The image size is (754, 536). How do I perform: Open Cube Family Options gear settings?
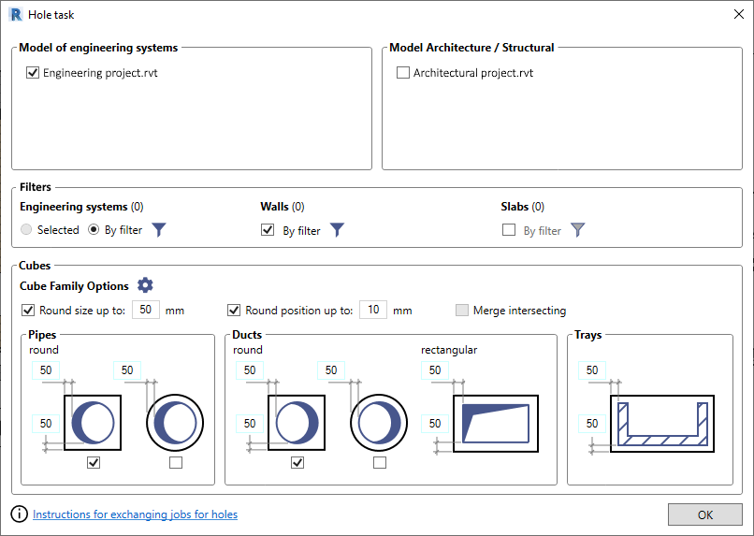click(x=145, y=285)
